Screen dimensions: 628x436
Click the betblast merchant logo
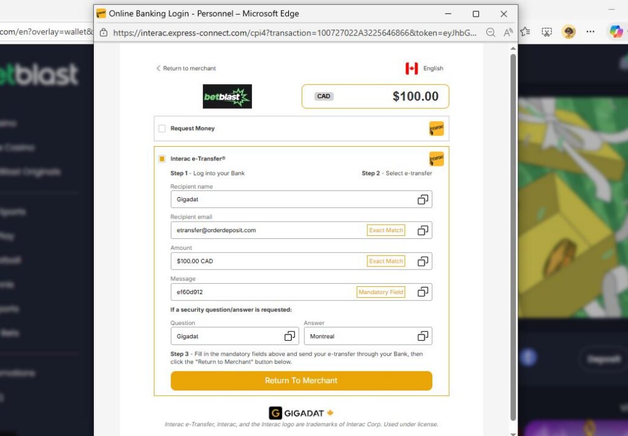click(227, 96)
